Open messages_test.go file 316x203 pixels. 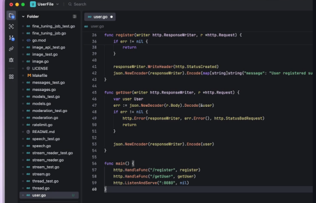tap(48, 83)
